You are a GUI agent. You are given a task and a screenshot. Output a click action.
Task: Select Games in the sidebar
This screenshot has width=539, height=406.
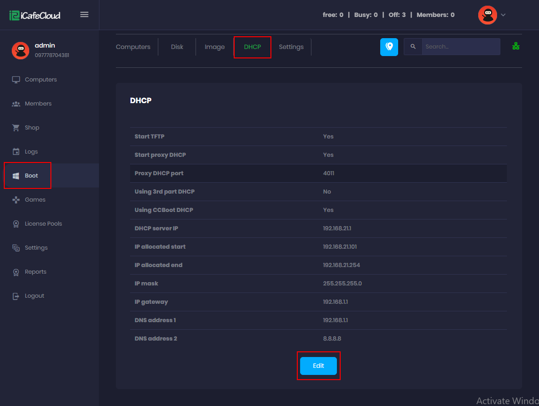point(35,200)
